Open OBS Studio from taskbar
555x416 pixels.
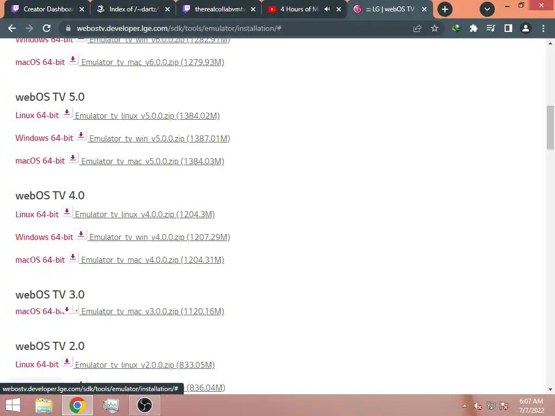click(x=144, y=405)
